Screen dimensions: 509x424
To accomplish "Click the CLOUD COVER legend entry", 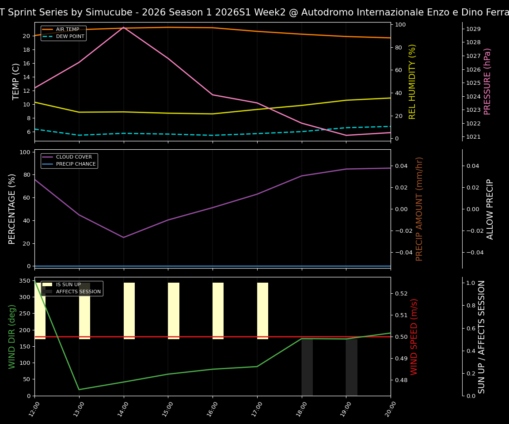I will click(x=74, y=157).
